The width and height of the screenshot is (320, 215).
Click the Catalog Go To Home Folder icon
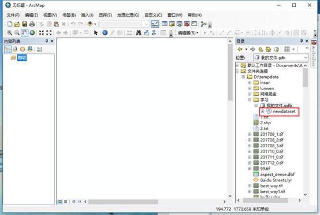pos(268,49)
